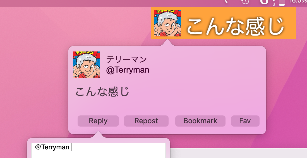
Task: Click the angled chevron icon in menu bar
Action: [226, 2]
